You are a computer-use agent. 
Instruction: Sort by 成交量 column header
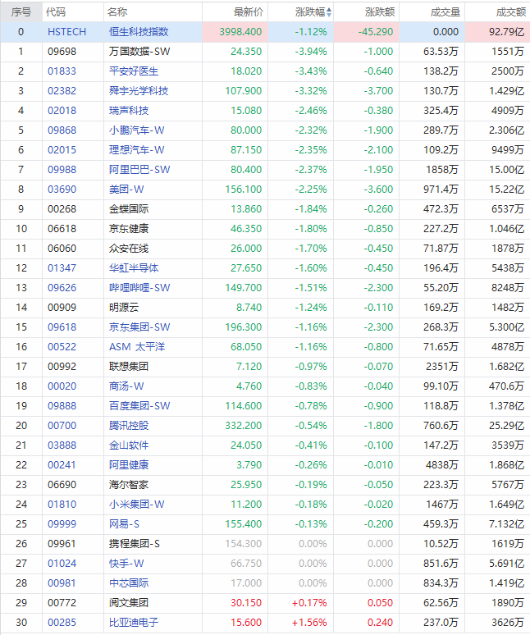pos(445,12)
